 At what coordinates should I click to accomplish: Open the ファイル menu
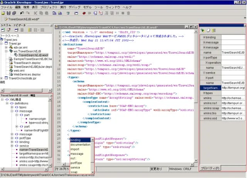click(7, 7)
